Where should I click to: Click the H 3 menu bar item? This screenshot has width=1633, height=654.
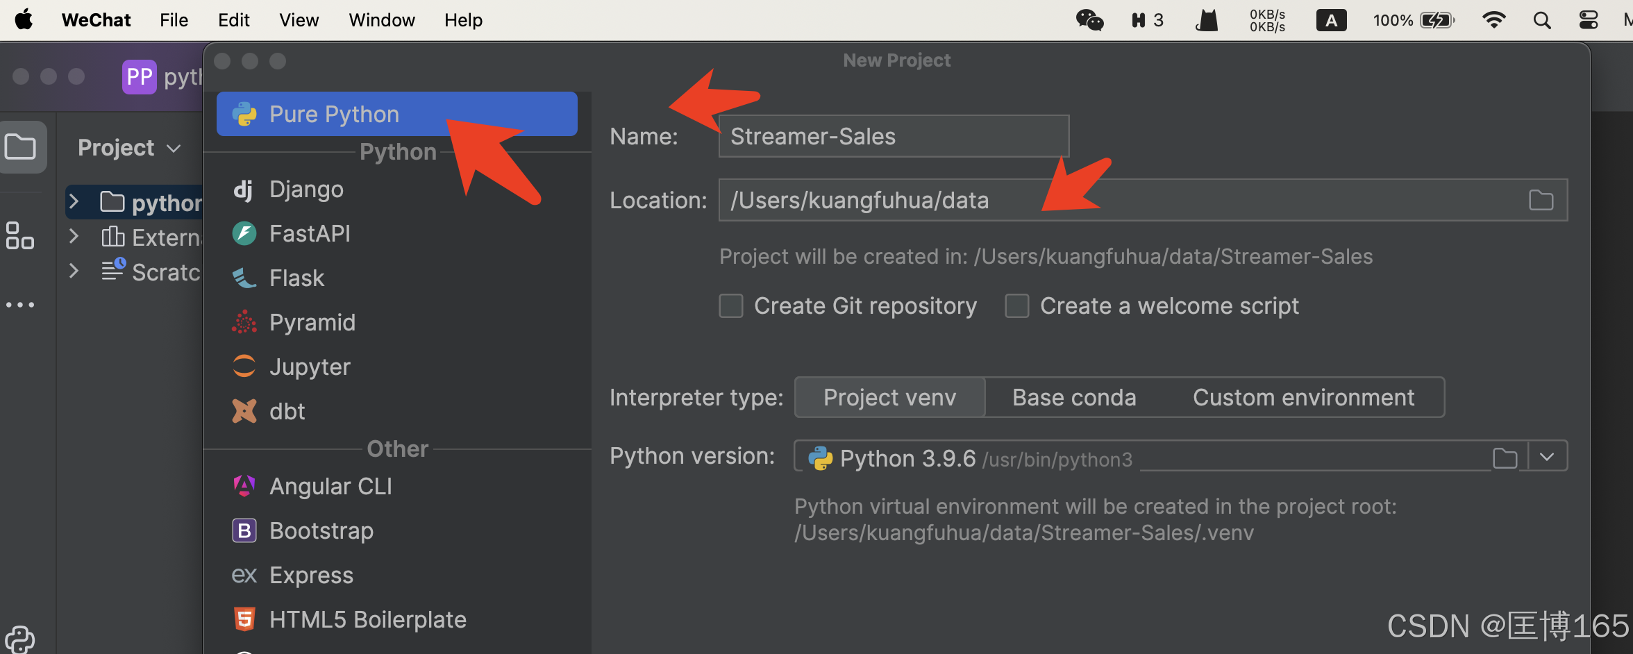point(1147,20)
